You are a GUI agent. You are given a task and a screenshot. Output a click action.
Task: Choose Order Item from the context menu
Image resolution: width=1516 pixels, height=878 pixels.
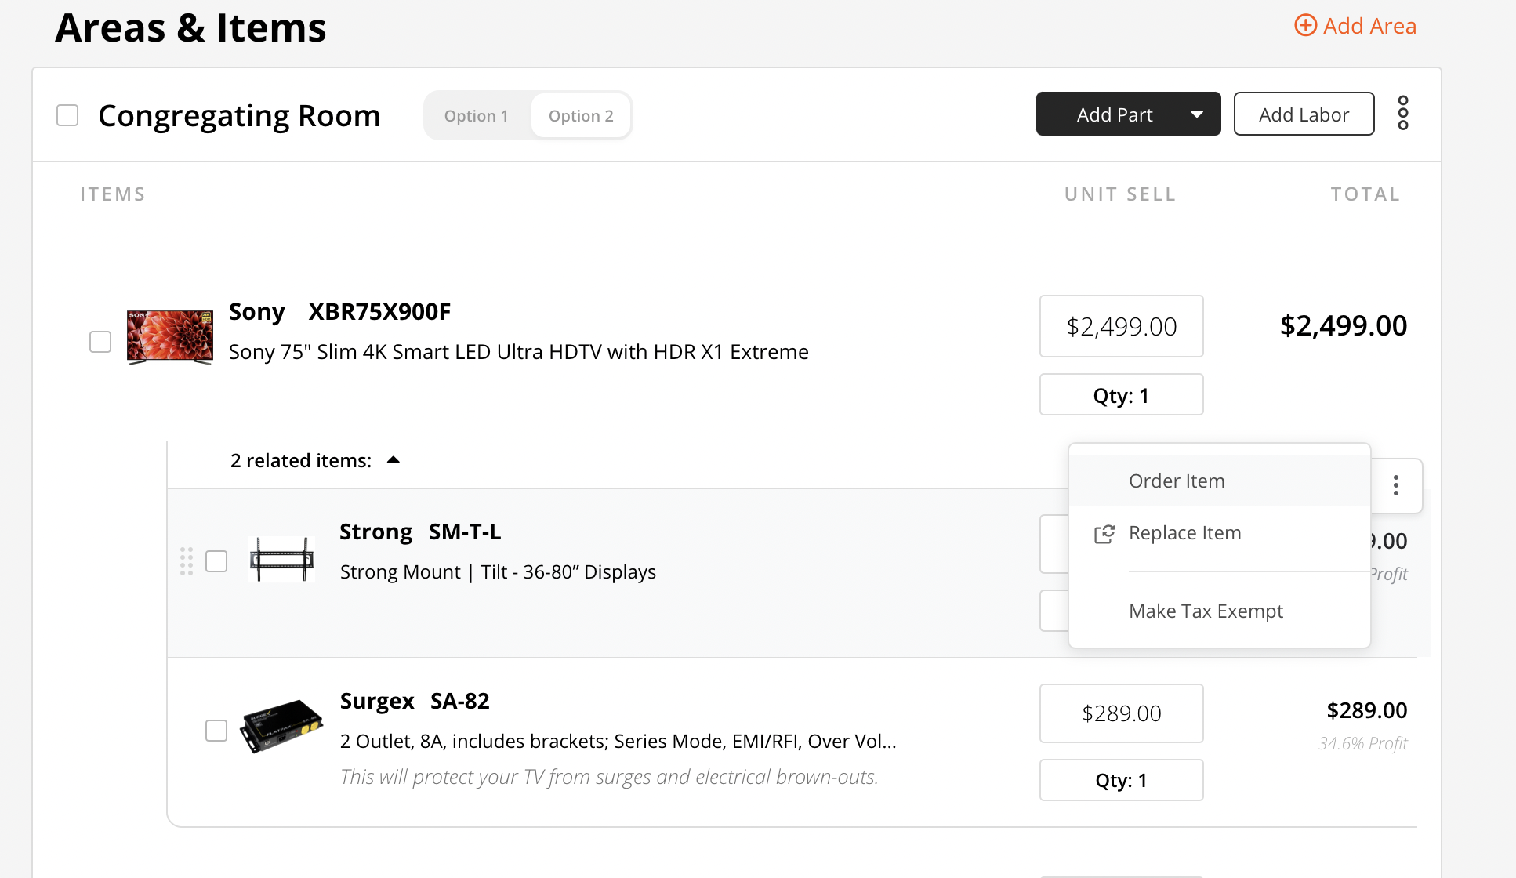[x=1220, y=481]
